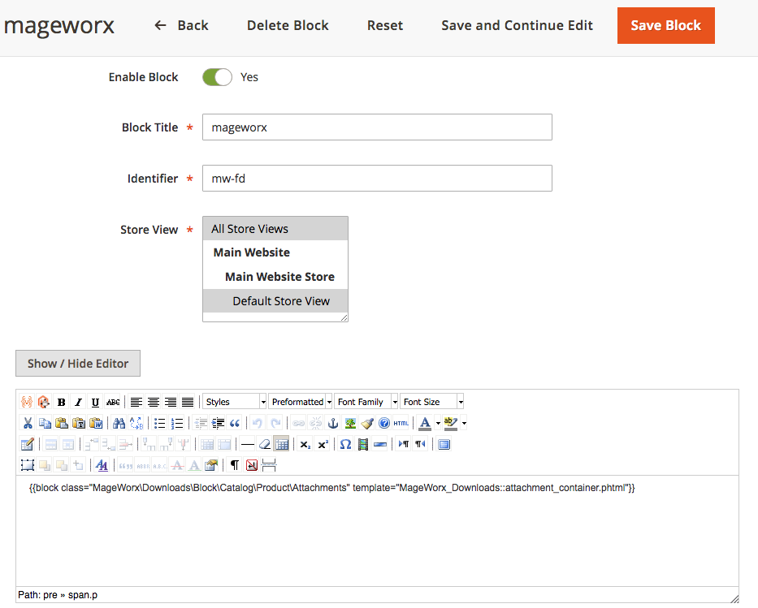Apply the current text color
Image resolution: width=758 pixels, height=608 pixels.
425,423
